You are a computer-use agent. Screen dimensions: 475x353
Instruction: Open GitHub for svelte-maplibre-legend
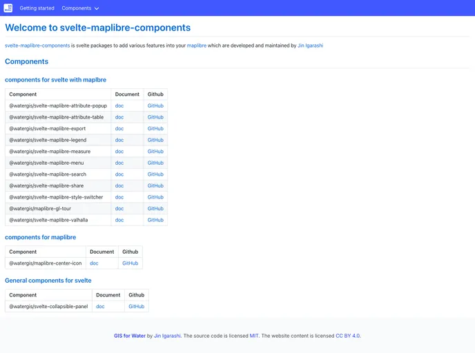(155, 140)
